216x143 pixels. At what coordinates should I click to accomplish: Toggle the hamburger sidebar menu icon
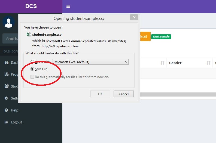[x=68, y=6]
